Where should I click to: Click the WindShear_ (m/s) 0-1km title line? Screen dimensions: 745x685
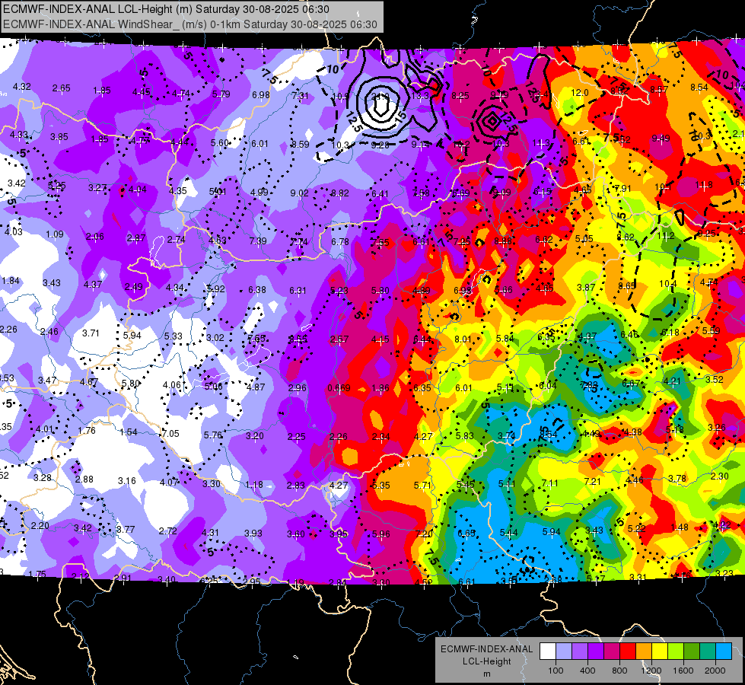190,24
